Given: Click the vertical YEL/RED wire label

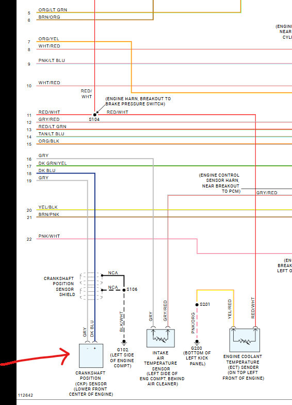Looking at the screenshot, I should 230,309.
